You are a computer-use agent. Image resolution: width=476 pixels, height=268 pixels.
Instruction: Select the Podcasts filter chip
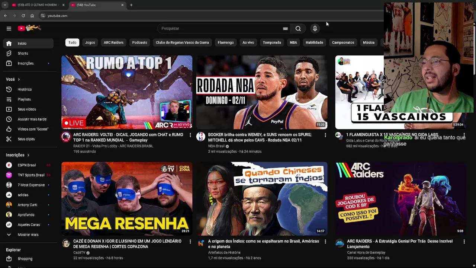[139, 42]
